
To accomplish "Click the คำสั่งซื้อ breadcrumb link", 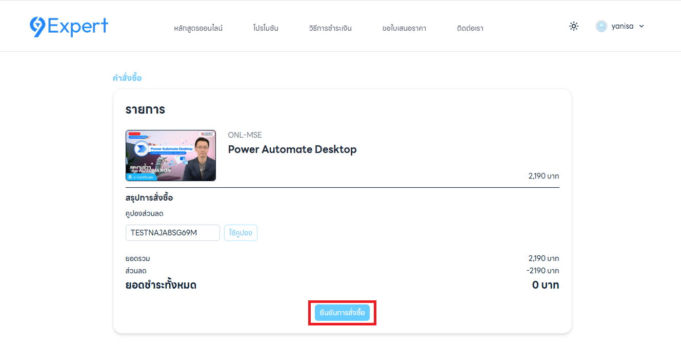I will pos(127,78).
